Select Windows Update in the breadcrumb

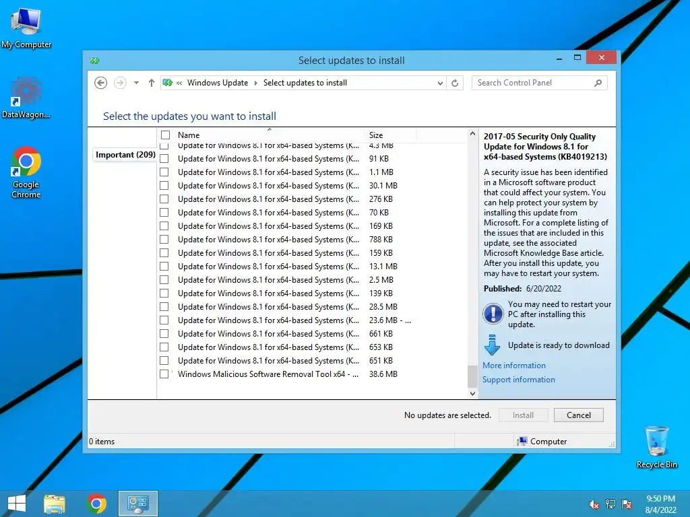tap(218, 83)
